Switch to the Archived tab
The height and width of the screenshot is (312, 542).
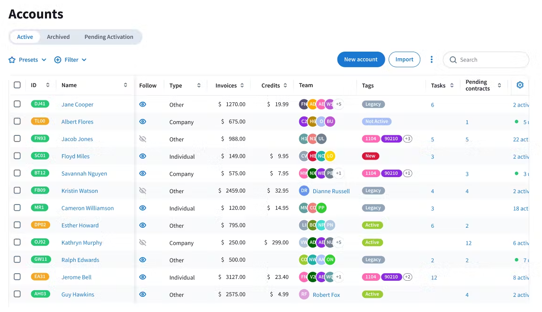[x=58, y=37]
